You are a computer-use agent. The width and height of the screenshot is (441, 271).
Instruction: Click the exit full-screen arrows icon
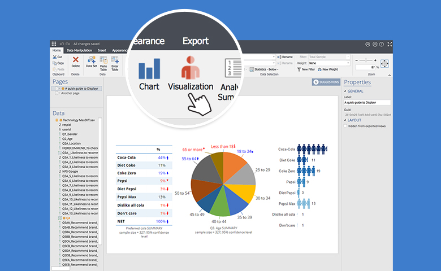pos(390,44)
